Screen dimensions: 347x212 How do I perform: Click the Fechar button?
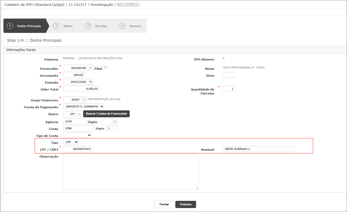tap(164, 205)
